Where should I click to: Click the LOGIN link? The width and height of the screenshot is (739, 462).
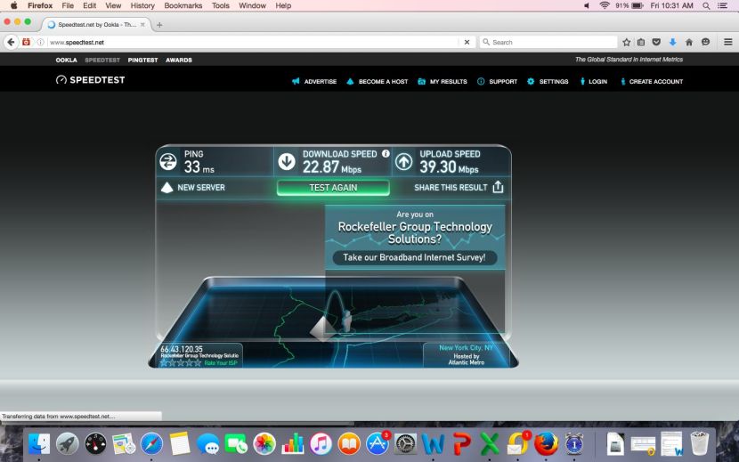click(x=597, y=82)
